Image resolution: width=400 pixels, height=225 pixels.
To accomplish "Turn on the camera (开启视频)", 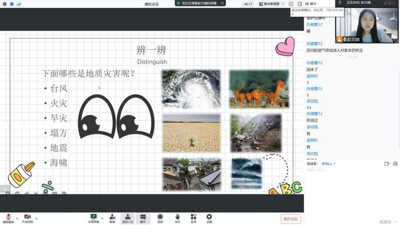I will [x=28, y=219].
